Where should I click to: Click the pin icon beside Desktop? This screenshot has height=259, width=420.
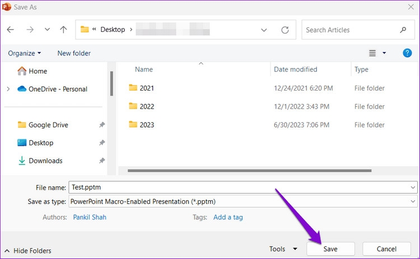102,143
